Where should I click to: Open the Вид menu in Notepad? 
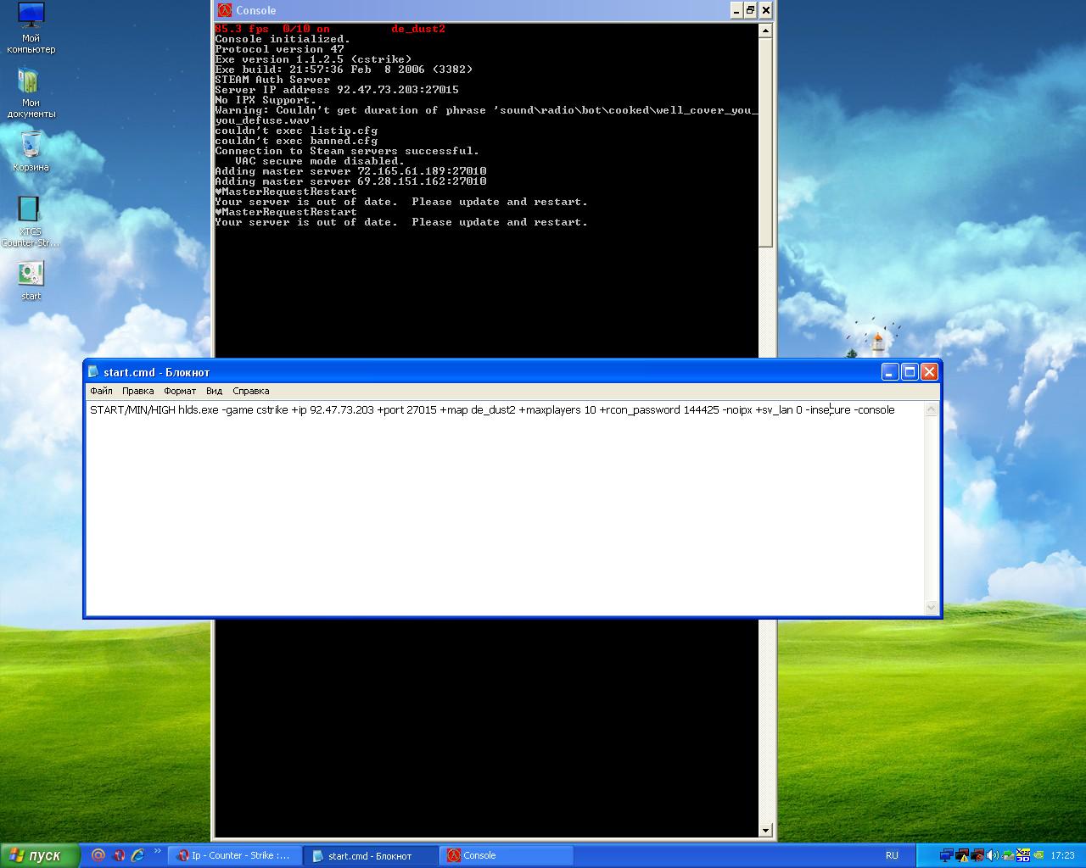[214, 391]
